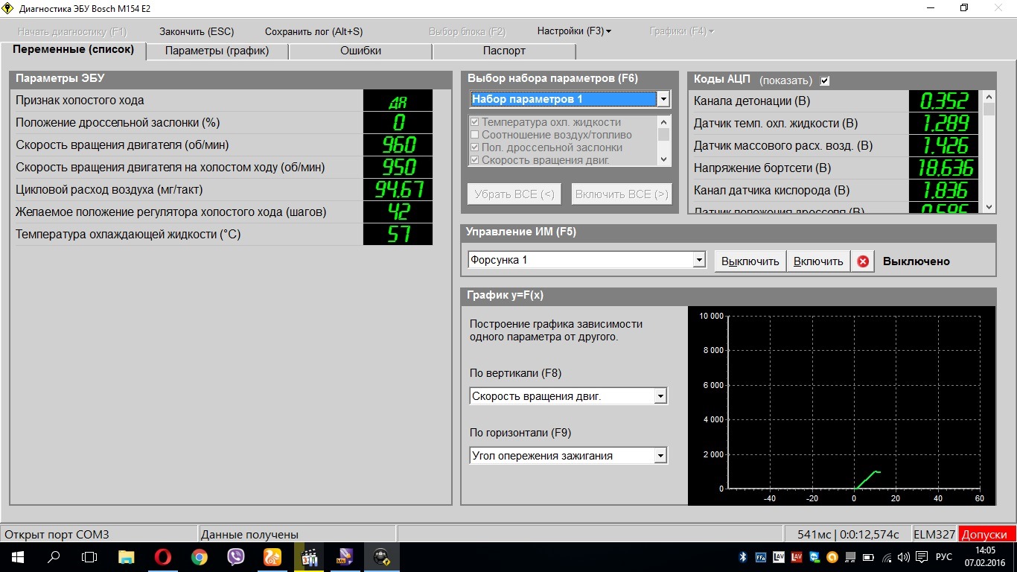This screenshot has width=1017, height=572.
Task: Toggle the Коды АЦП показать checkbox
Action: [824, 80]
